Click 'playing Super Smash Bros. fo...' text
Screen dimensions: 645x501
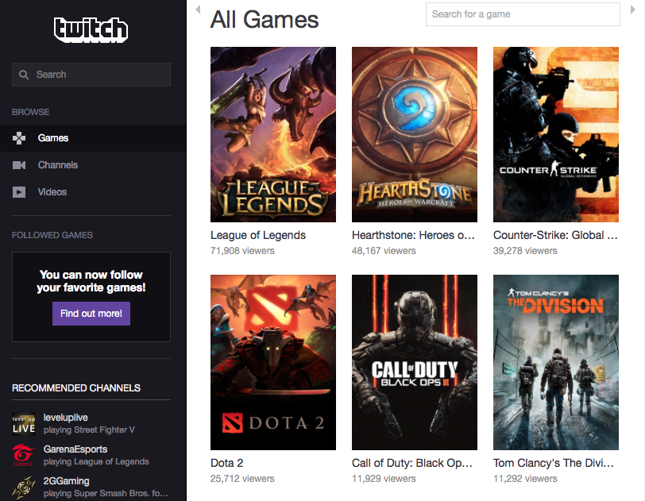(106, 493)
